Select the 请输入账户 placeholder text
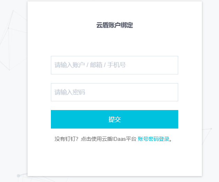 tap(69, 65)
